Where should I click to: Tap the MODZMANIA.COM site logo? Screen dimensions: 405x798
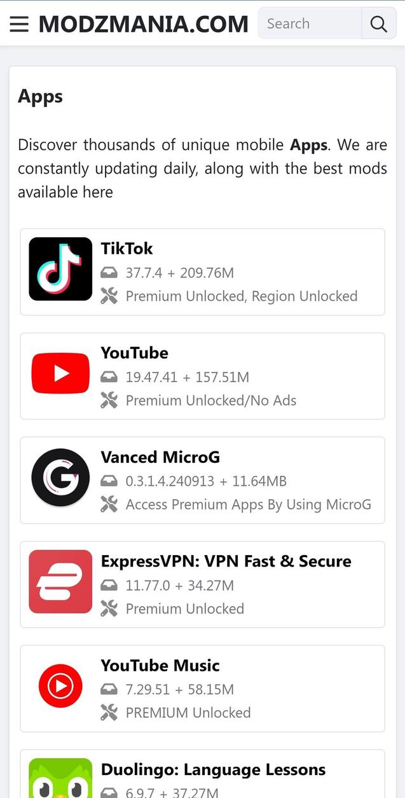click(x=143, y=24)
